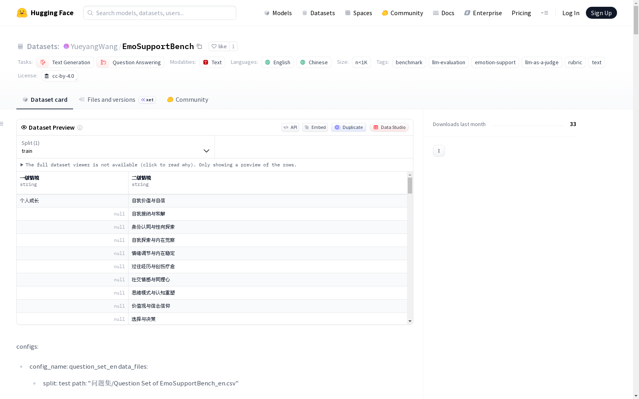Click the n<1K size tag
Image resolution: width=639 pixels, height=399 pixels.
(x=361, y=62)
